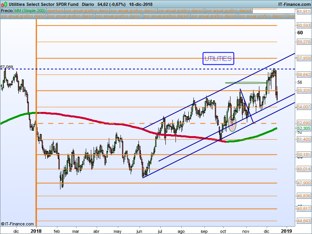Select the 61,911 price level tag

tap(303, 12)
